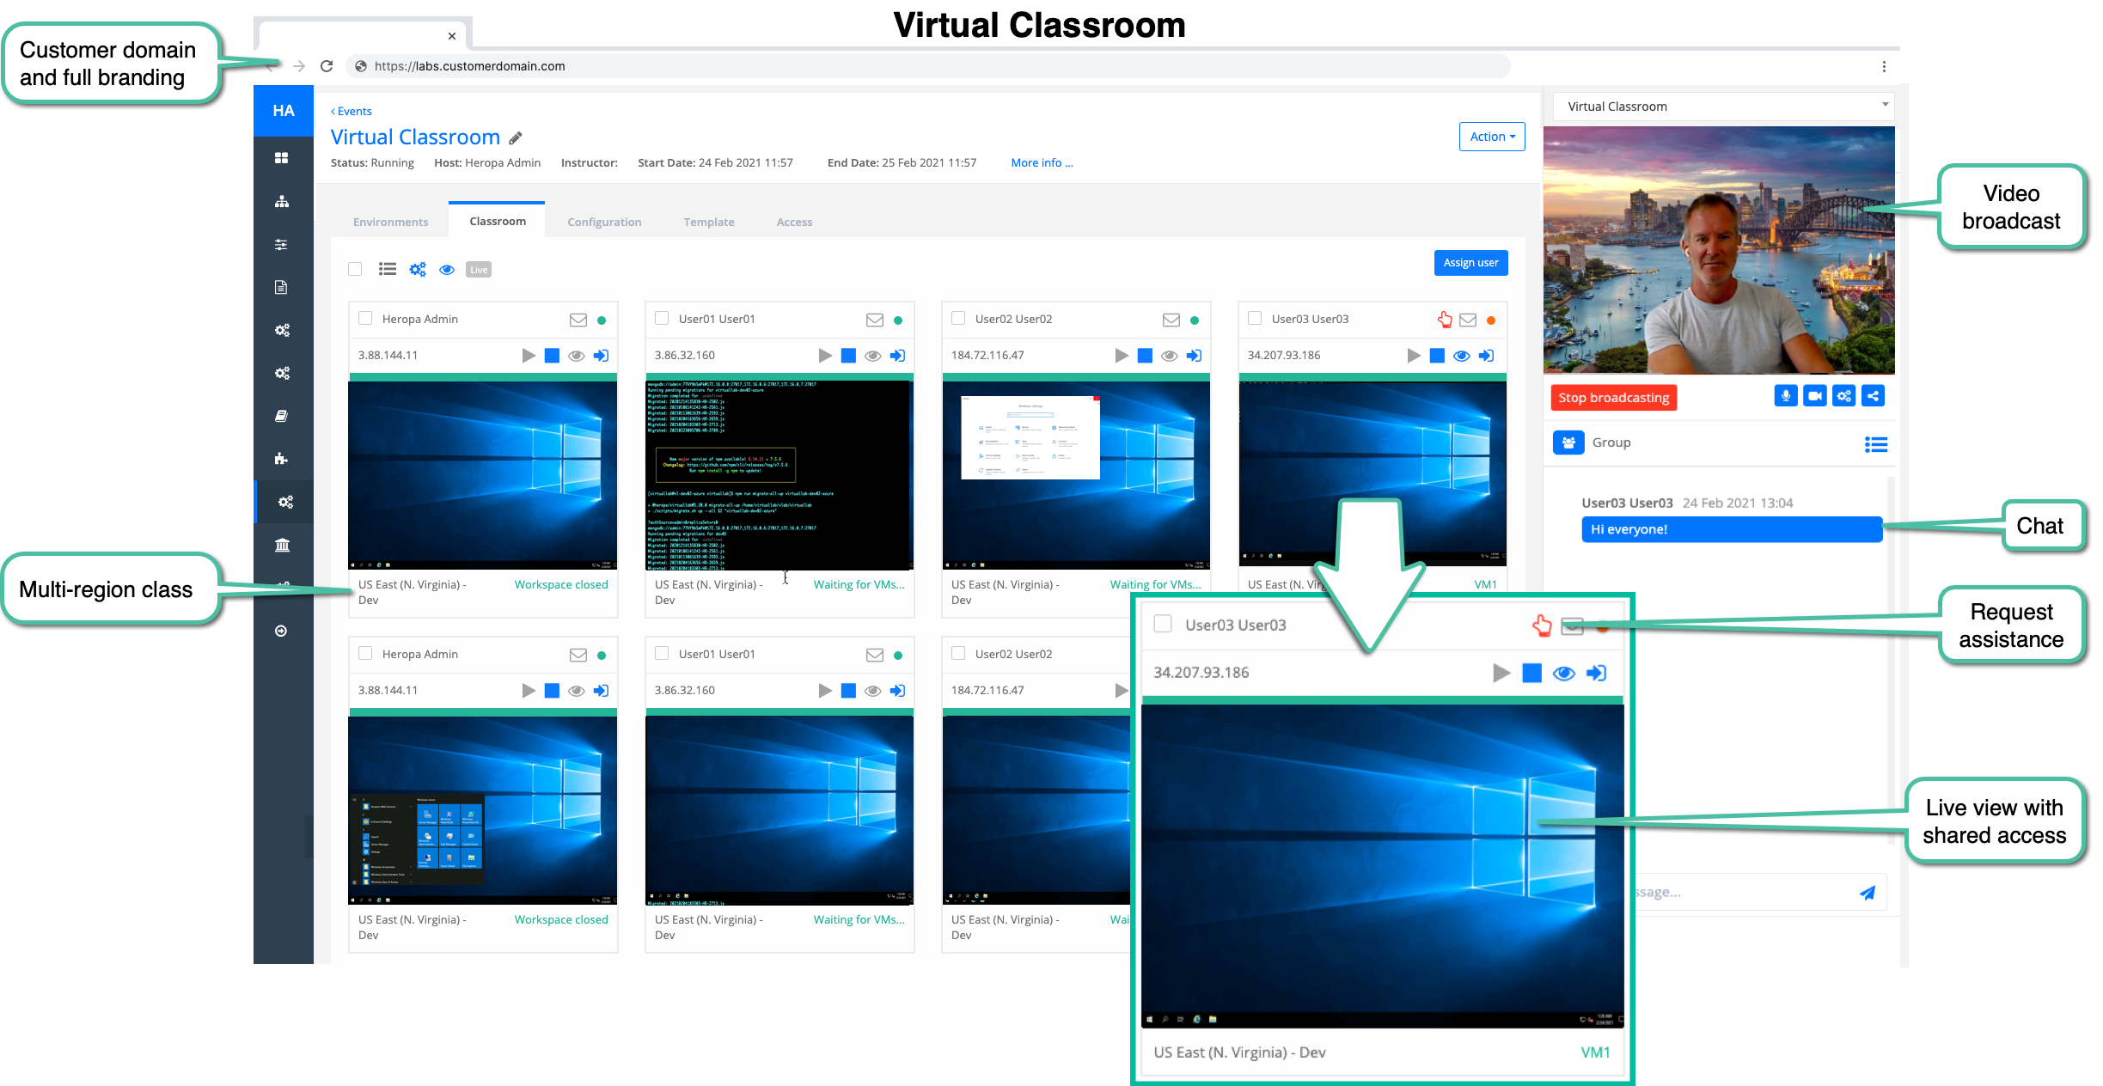
Task: Click the pencil icon to edit Virtual Classroom title
Action: (x=516, y=138)
